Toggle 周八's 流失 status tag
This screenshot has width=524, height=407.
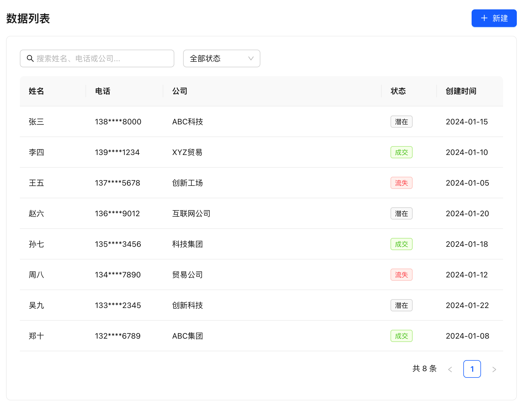click(401, 275)
